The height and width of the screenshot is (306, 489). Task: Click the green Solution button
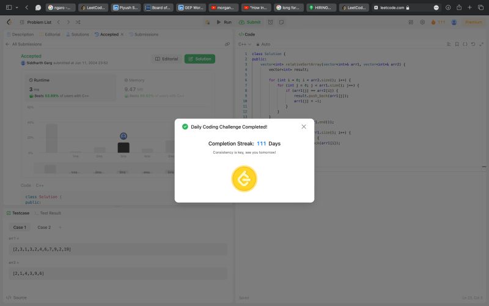[200, 59]
